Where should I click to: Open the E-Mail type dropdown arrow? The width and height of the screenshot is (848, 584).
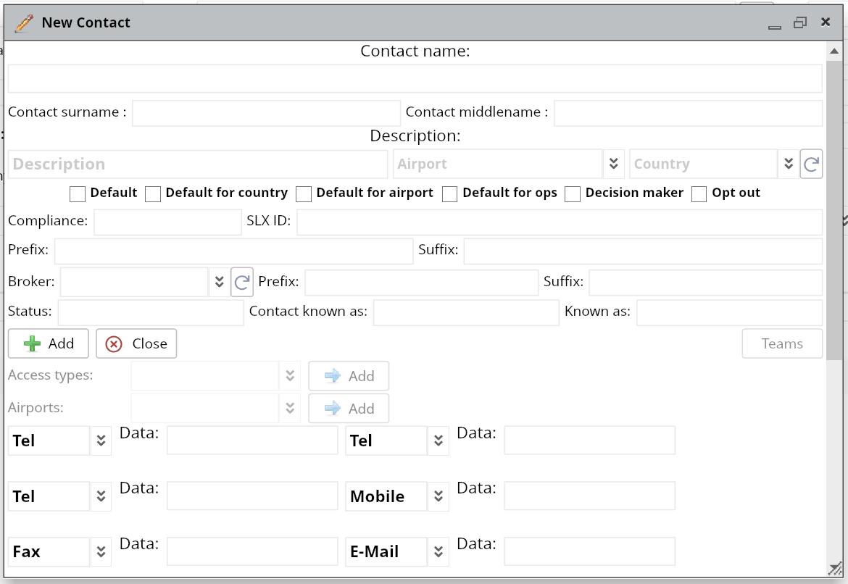pos(438,551)
